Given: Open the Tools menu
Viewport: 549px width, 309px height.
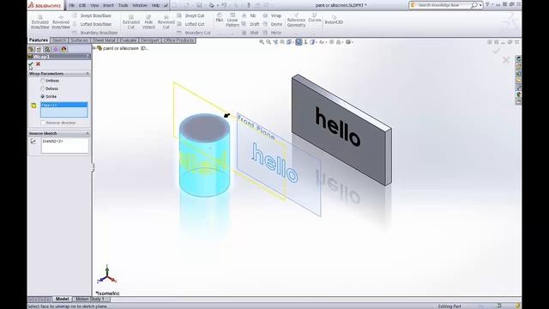Looking at the screenshot, I should (x=123, y=5).
